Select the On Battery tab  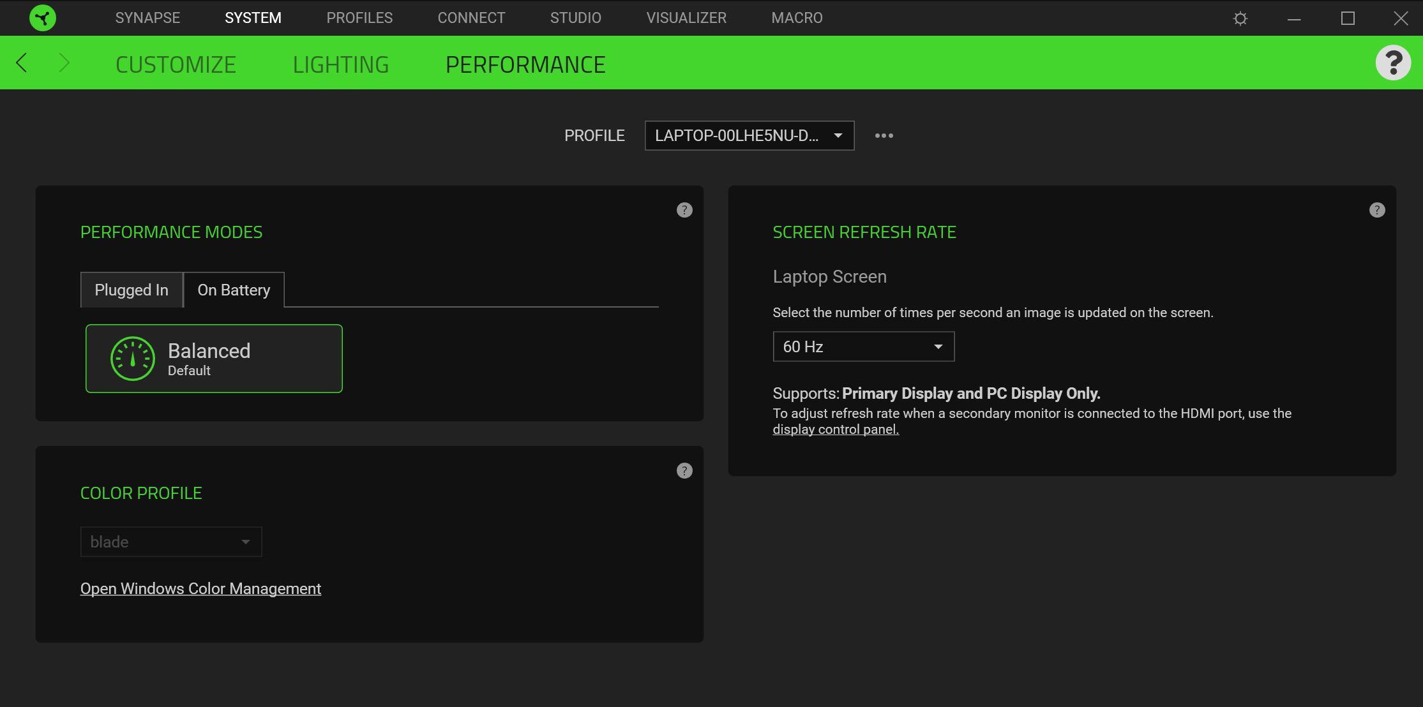tap(234, 290)
